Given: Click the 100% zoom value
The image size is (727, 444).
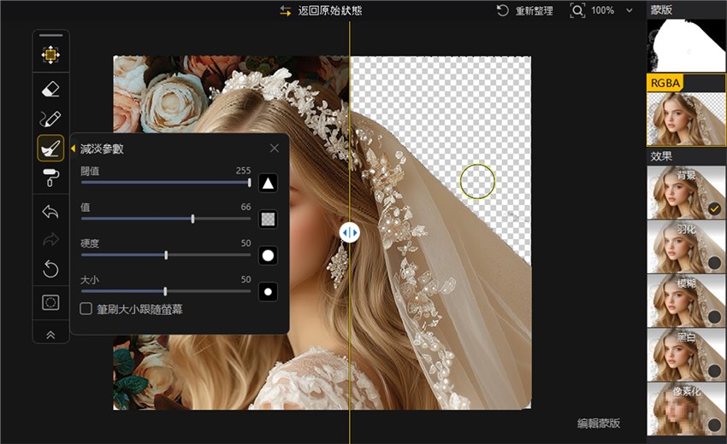Looking at the screenshot, I should (x=602, y=10).
